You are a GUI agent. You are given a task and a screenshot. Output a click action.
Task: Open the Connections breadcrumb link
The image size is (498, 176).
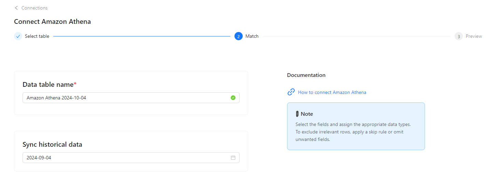[34, 8]
